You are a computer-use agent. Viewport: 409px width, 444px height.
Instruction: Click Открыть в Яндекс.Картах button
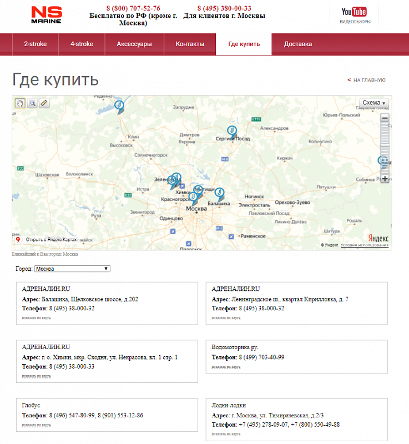(47, 240)
